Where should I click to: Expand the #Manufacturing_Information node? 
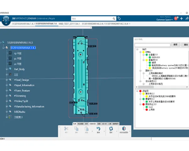[7, 106]
